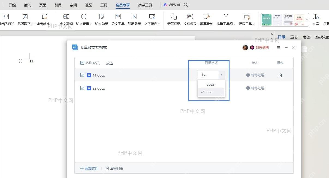
Task: Click the 等待处理 status of 11.docx
Action: coord(255,75)
